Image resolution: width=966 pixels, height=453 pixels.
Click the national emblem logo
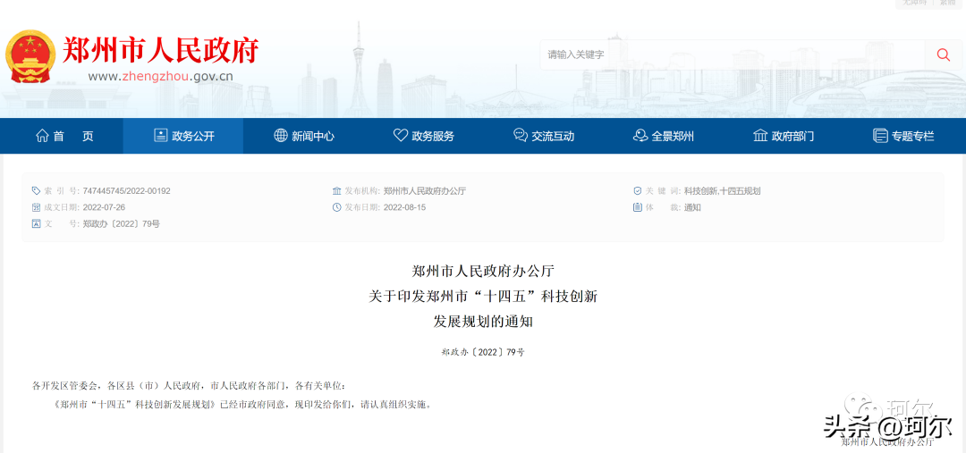(30, 57)
